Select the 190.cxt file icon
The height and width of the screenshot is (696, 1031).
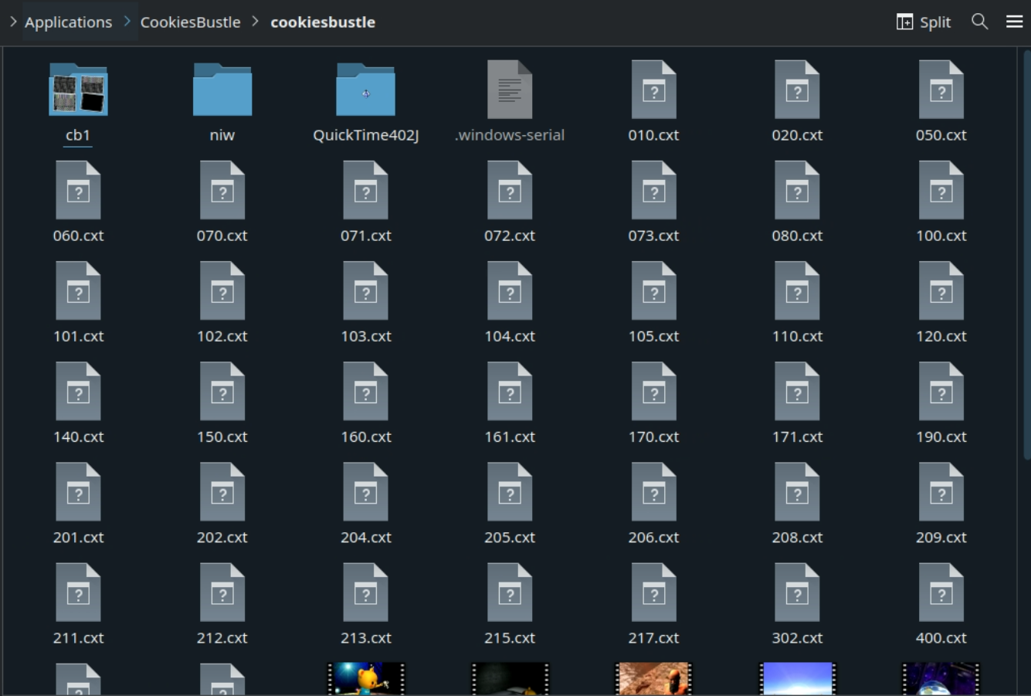tap(941, 392)
